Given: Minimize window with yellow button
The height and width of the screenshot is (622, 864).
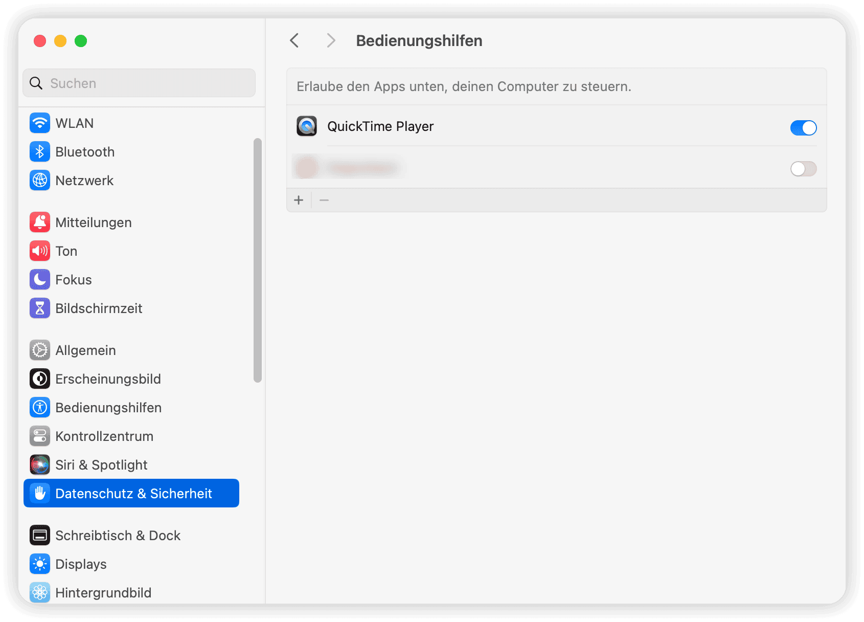Looking at the screenshot, I should [60, 41].
